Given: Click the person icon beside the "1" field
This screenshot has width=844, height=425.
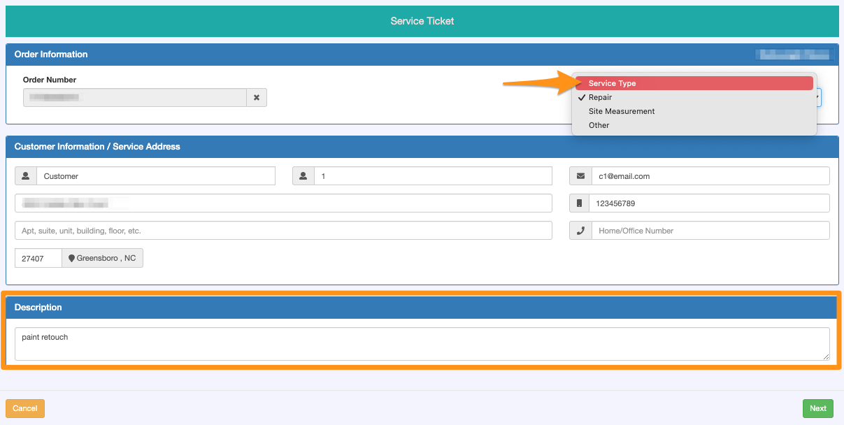Looking at the screenshot, I should coord(303,176).
